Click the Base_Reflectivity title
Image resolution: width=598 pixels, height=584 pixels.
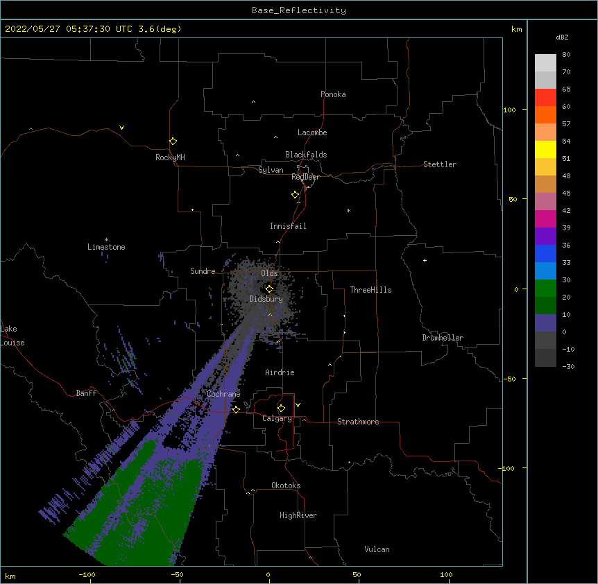pos(299,10)
